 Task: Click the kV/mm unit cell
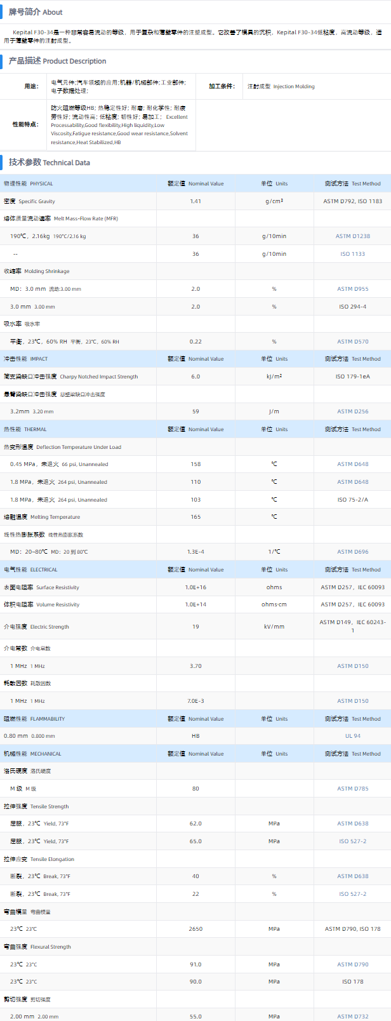click(274, 627)
